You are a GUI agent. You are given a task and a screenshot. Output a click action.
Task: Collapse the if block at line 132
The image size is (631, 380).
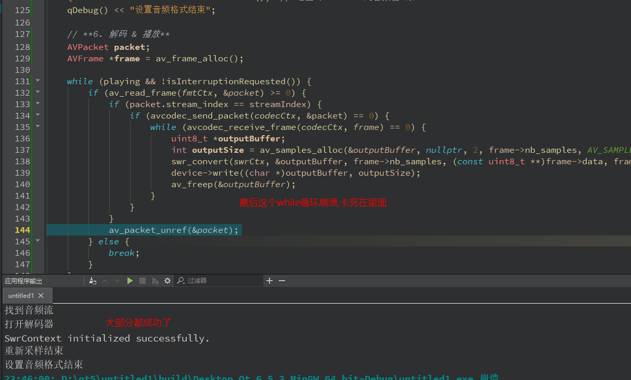[x=37, y=93]
